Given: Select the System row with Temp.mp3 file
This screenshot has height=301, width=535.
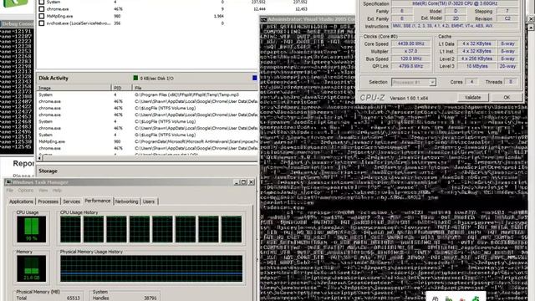Looking at the screenshot, I should pos(147,94).
